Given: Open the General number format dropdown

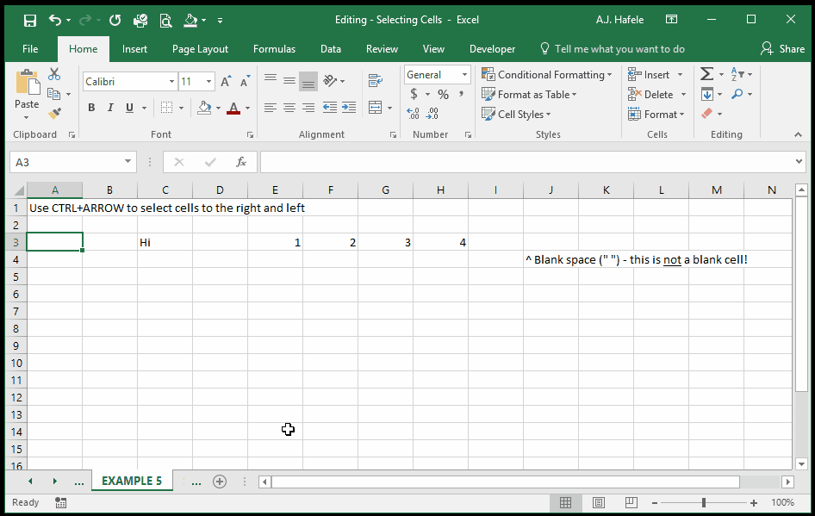Looking at the screenshot, I should point(464,75).
